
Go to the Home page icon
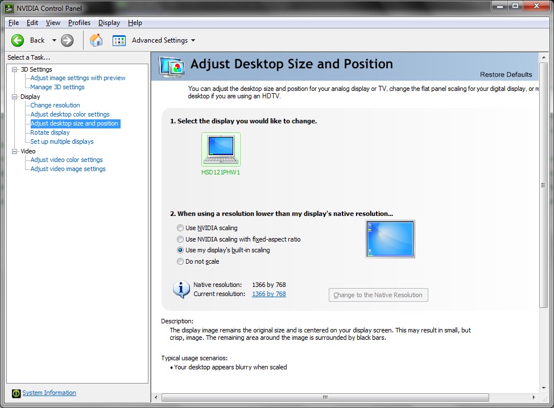(x=96, y=40)
